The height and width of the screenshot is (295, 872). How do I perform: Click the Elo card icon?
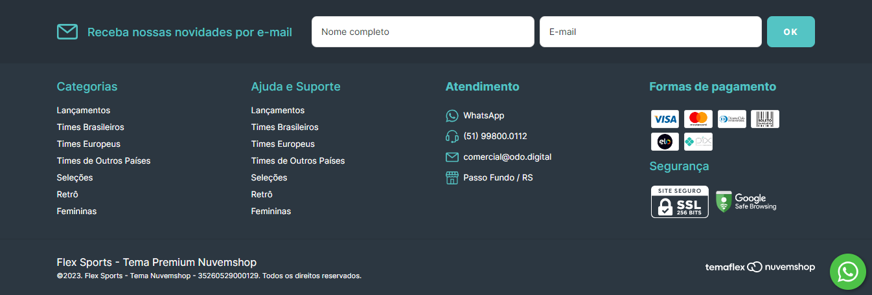click(665, 141)
